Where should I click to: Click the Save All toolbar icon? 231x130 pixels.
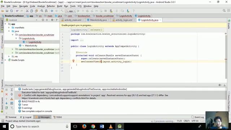click(7, 11)
